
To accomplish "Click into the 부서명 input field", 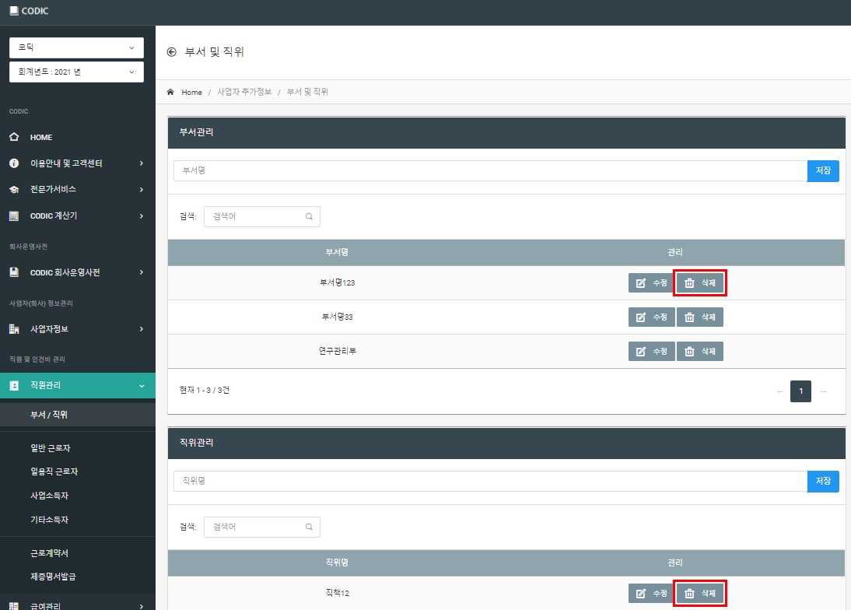I will 490,171.
